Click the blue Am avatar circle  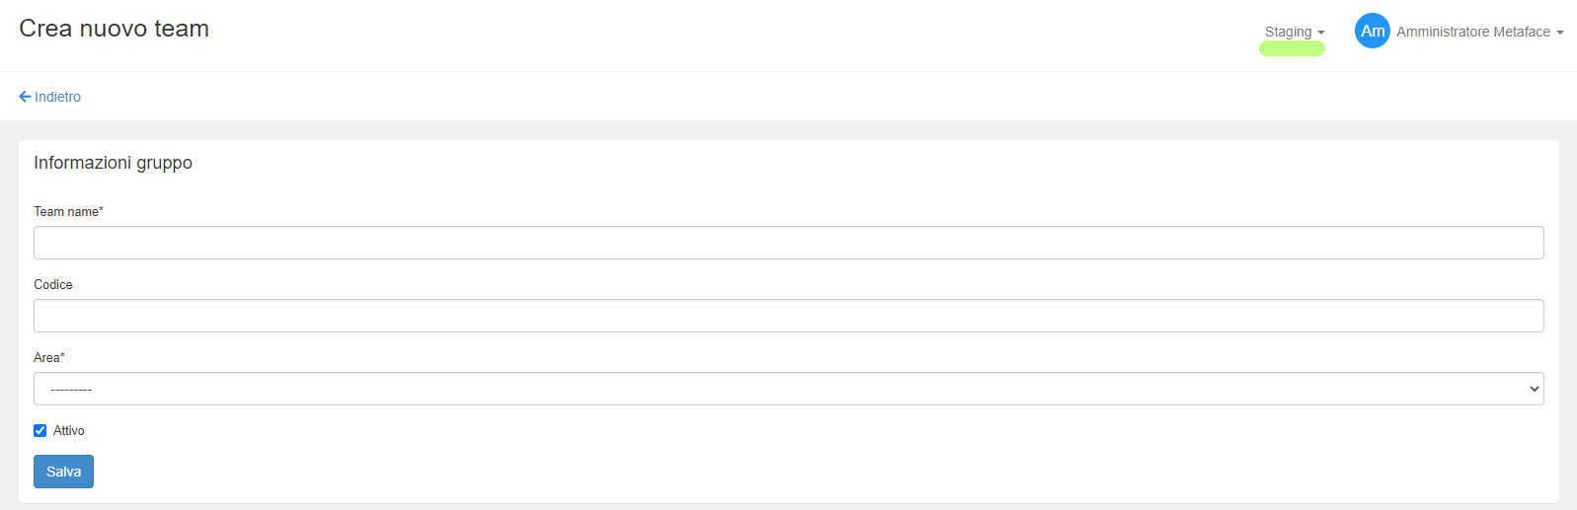click(1372, 32)
